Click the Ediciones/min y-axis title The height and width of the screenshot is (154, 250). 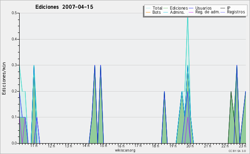tap(4, 78)
